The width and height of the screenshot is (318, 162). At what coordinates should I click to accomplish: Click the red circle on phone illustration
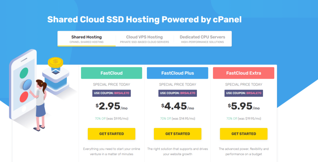point(24,97)
